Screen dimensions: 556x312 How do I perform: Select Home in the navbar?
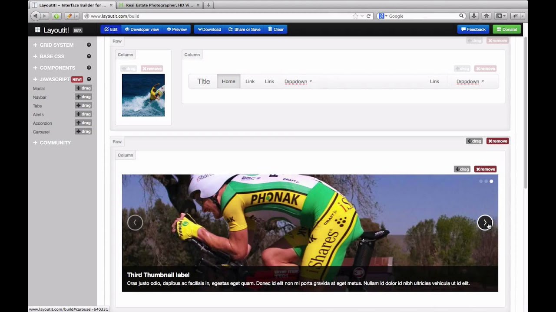[x=228, y=81]
